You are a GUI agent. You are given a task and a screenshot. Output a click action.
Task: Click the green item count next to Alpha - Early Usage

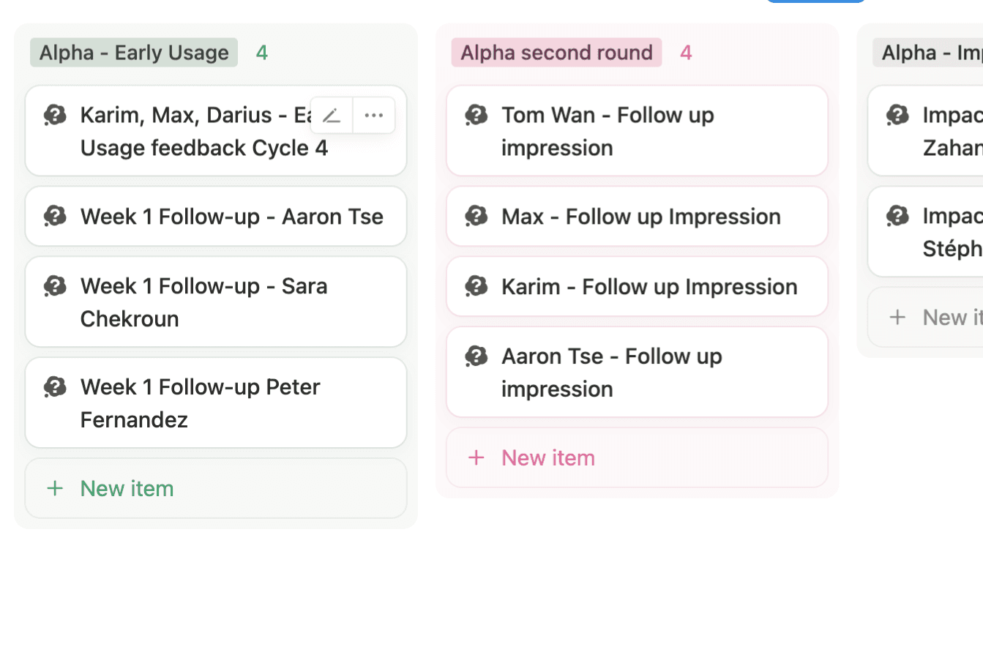coord(261,53)
